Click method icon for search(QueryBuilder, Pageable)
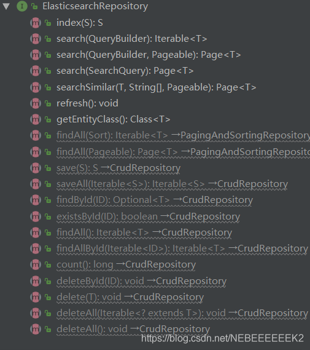Screen dimensions: 310x350 pyautogui.click(x=36, y=55)
